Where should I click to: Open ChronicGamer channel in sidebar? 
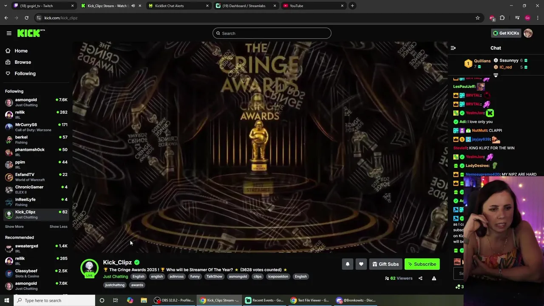coord(36,190)
